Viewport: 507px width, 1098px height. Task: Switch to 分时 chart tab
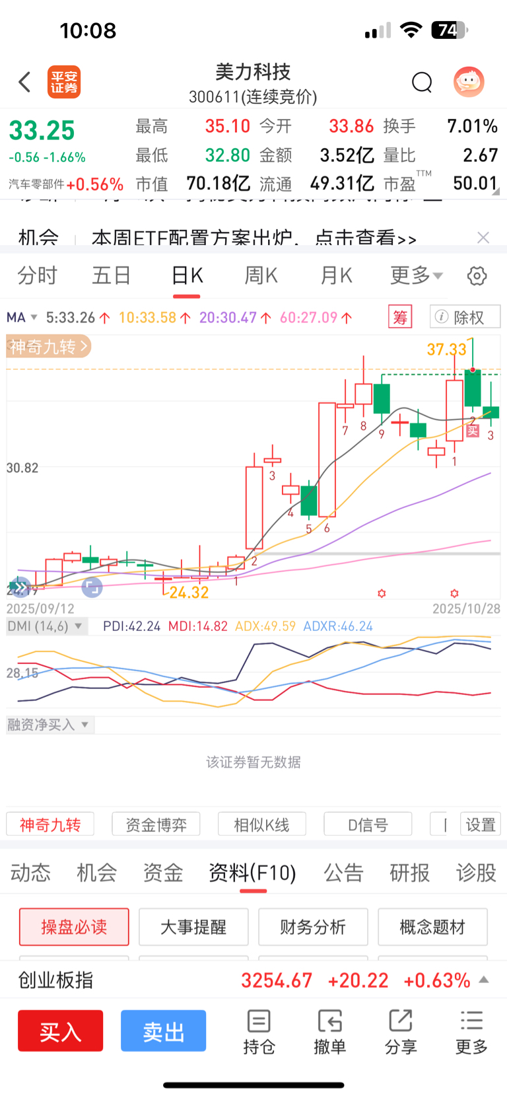tap(38, 275)
